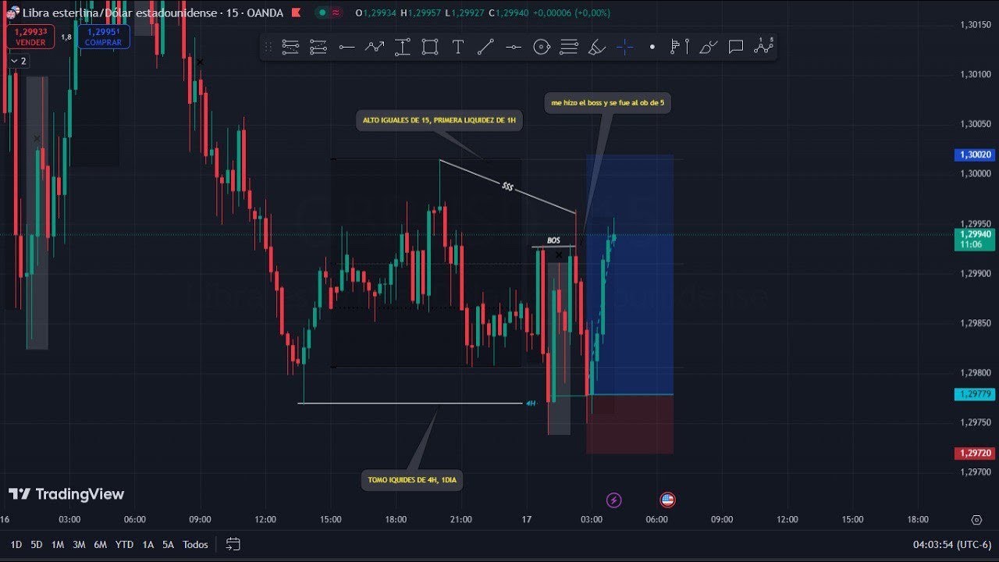Screen dimensions: 999x562
Task: Switch chart range to 6M
Action: (x=100, y=544)
